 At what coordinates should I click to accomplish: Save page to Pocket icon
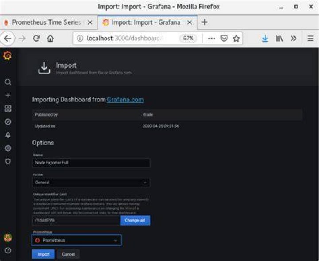[x=224, y=38]
